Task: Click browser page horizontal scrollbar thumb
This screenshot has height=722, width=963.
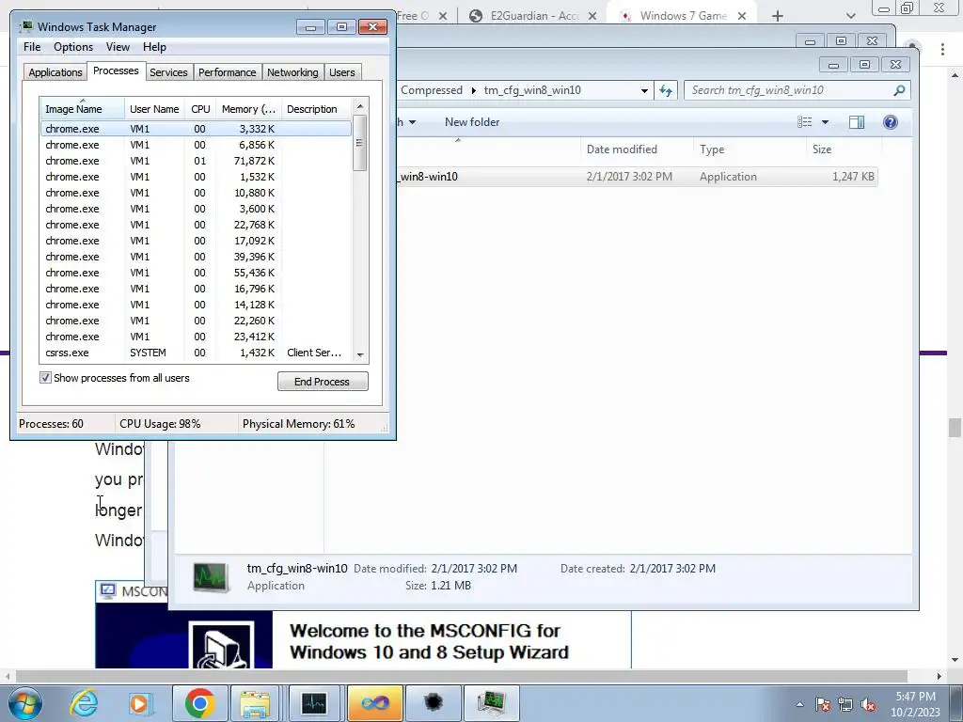Action: pos(461,676)
